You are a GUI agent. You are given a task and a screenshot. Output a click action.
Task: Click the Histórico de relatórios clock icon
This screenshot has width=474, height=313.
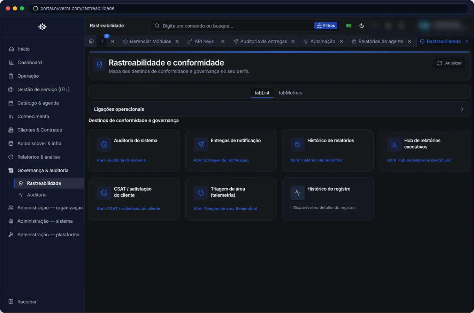(x=298, y=144)
